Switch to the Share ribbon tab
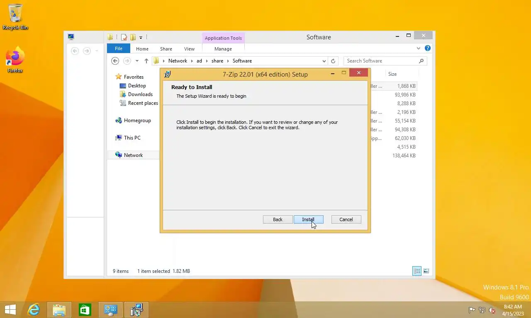 [x=166, y=49]
